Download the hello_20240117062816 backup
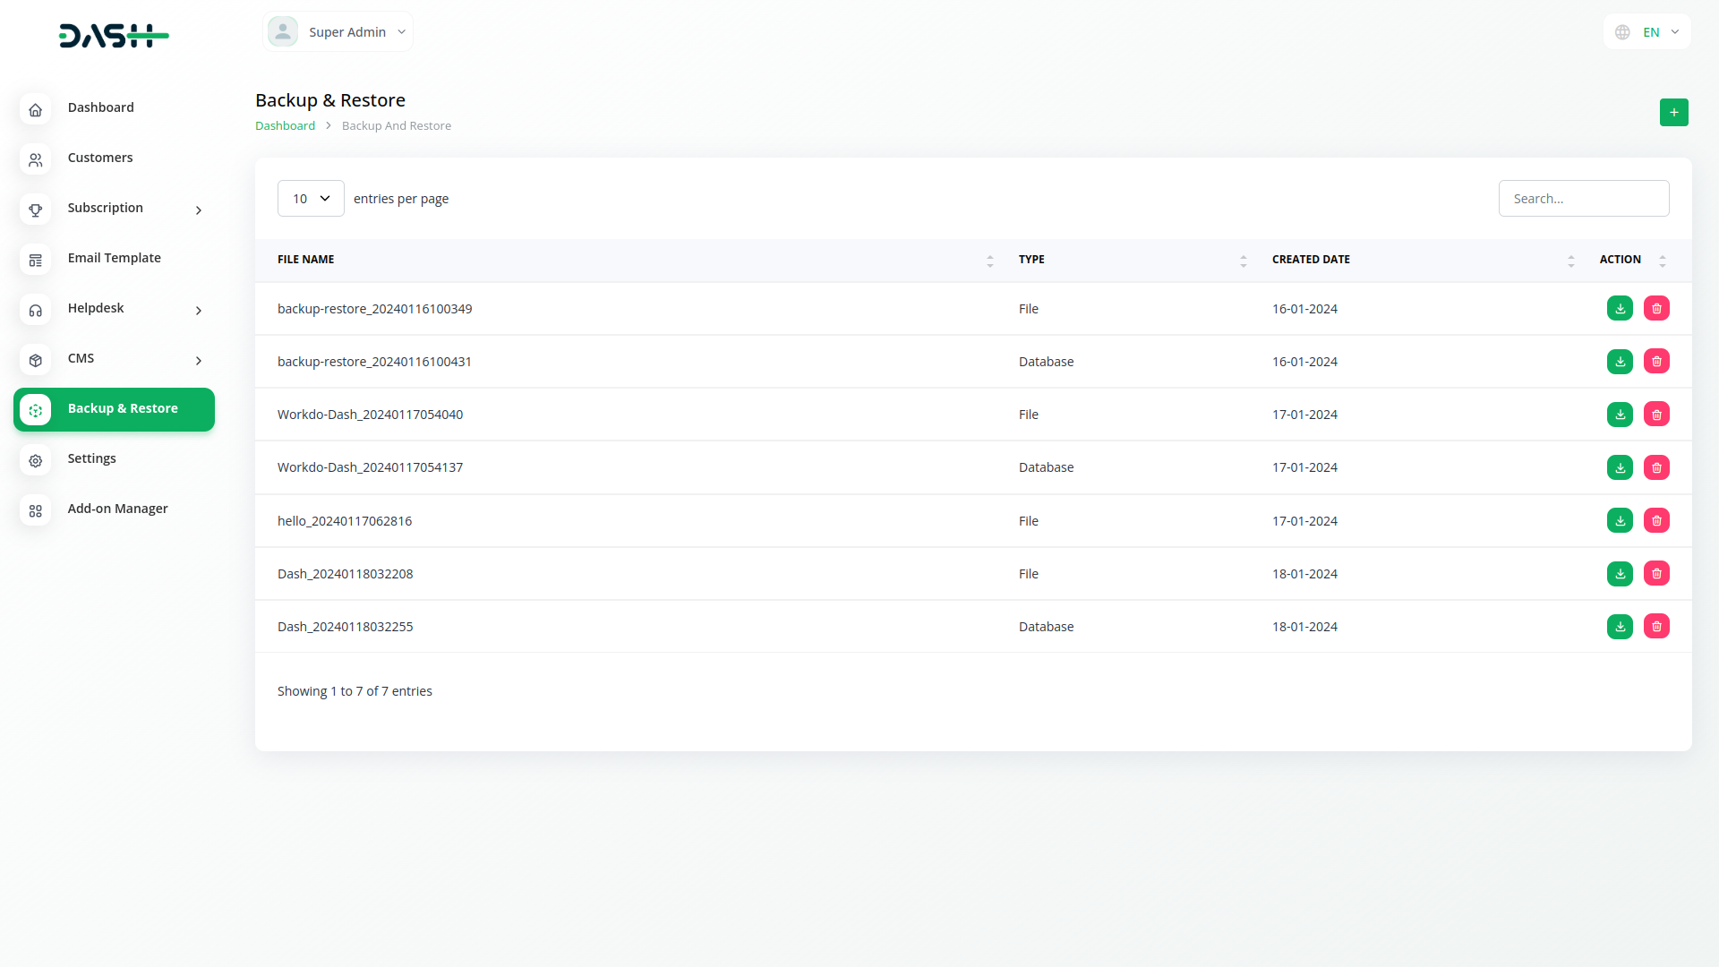 pos(1620,521)
